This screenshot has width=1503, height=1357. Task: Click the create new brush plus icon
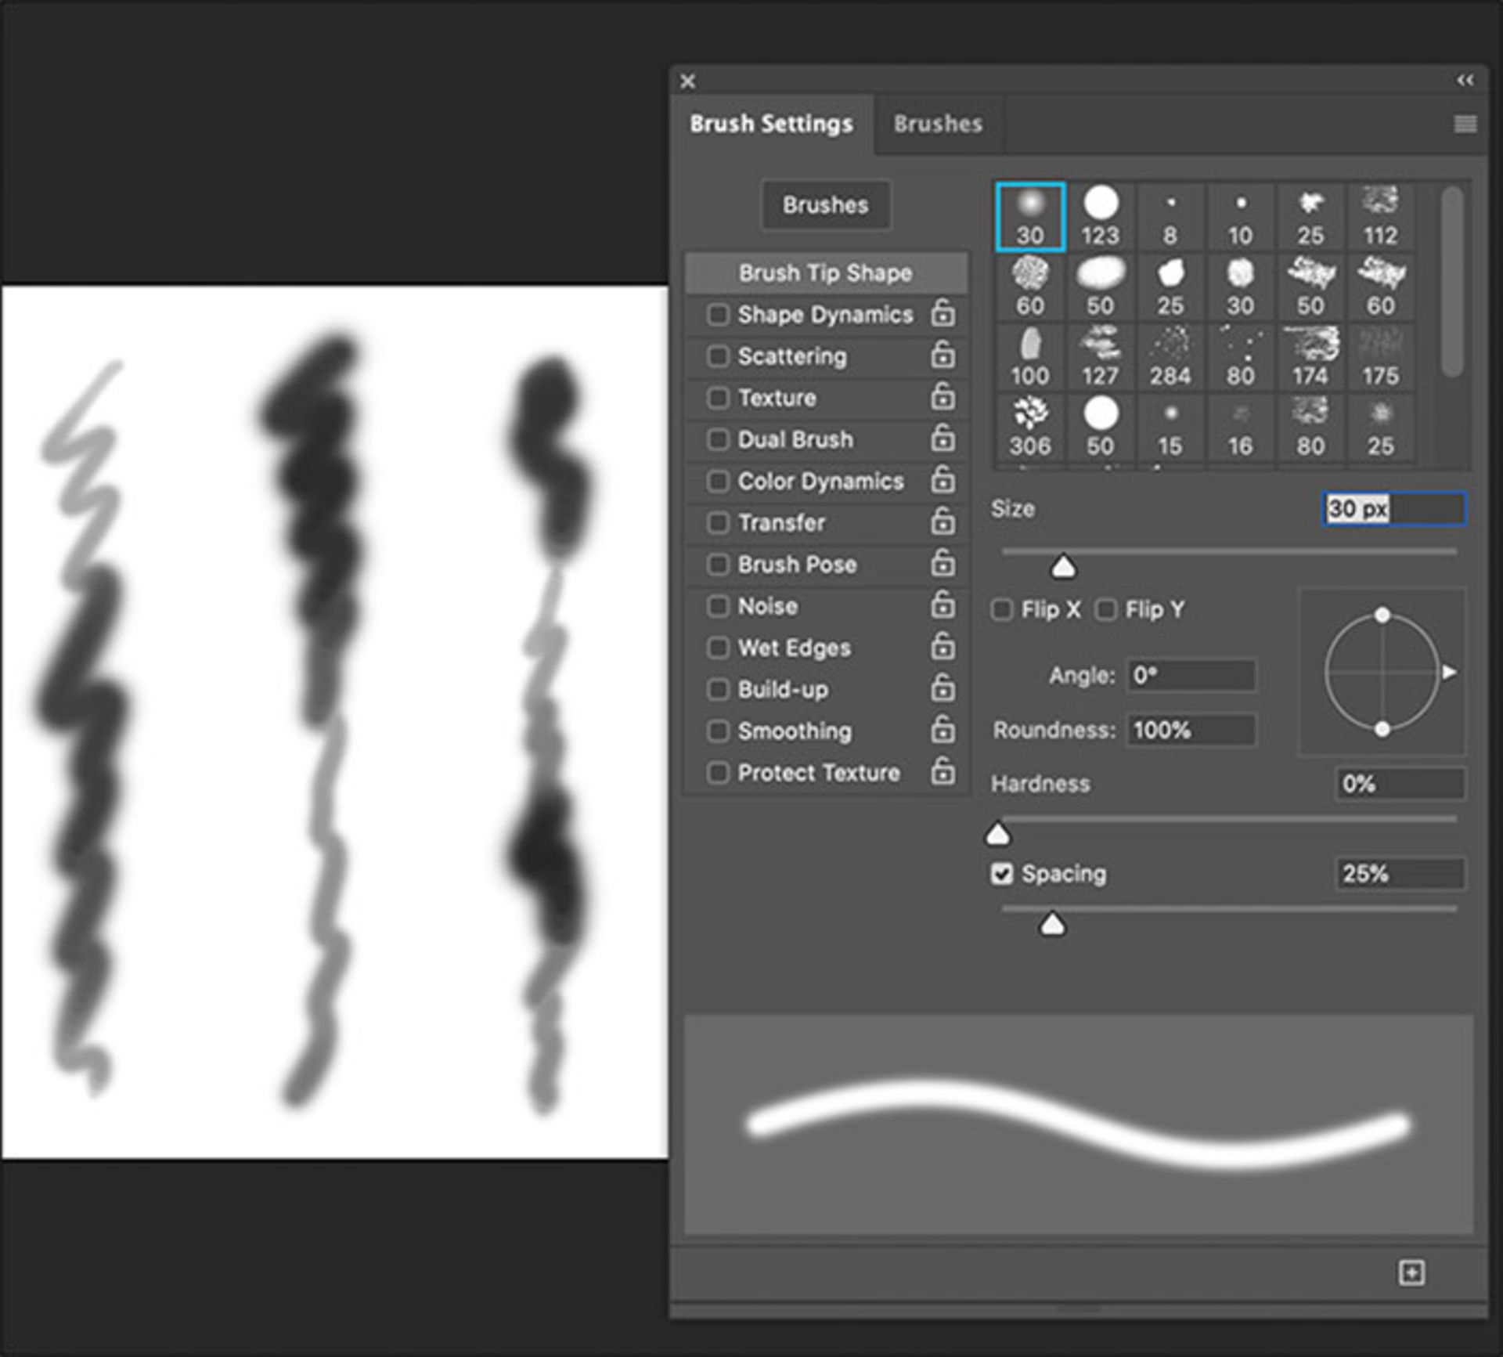(1411, 1272)
